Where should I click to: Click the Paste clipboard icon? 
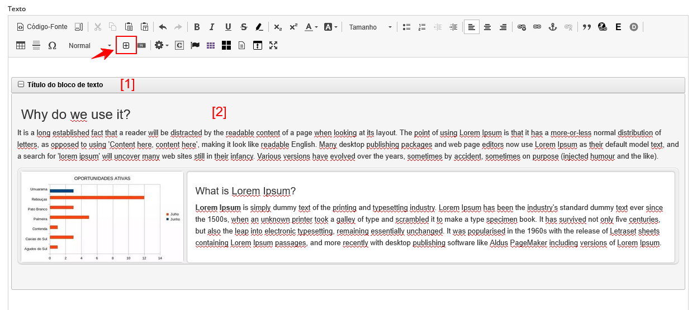point(129,27)
